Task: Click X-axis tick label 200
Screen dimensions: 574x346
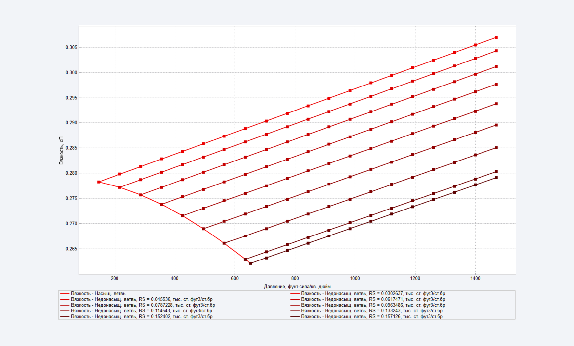Action: coord(115,278)
